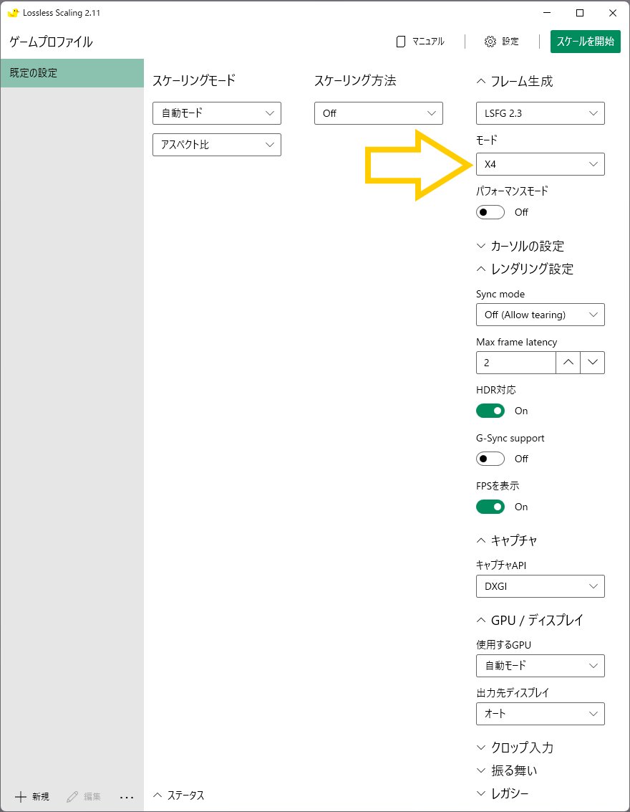This screenshot has height=812, width=630.
Task: Collapse the キャプチャ section
Action: click(506, 540)
